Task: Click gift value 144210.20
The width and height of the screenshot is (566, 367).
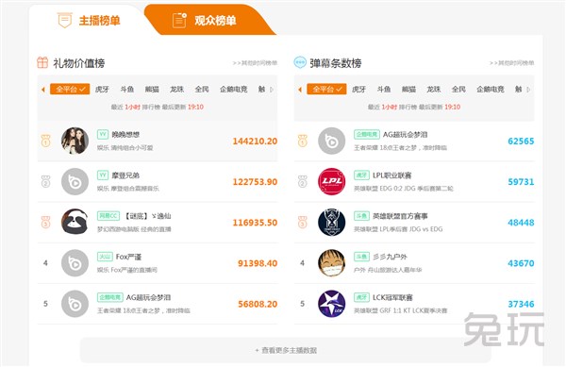Action: [255, 142]
